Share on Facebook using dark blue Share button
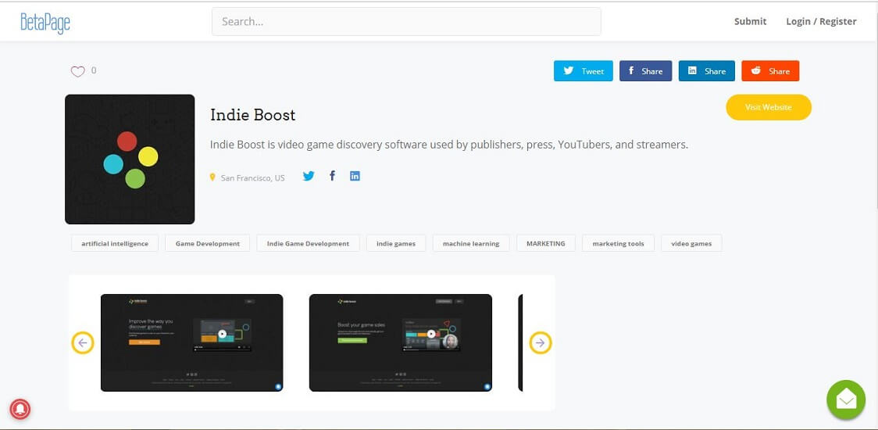Viewport: 878px width, 430px height. tap(646, 71)
